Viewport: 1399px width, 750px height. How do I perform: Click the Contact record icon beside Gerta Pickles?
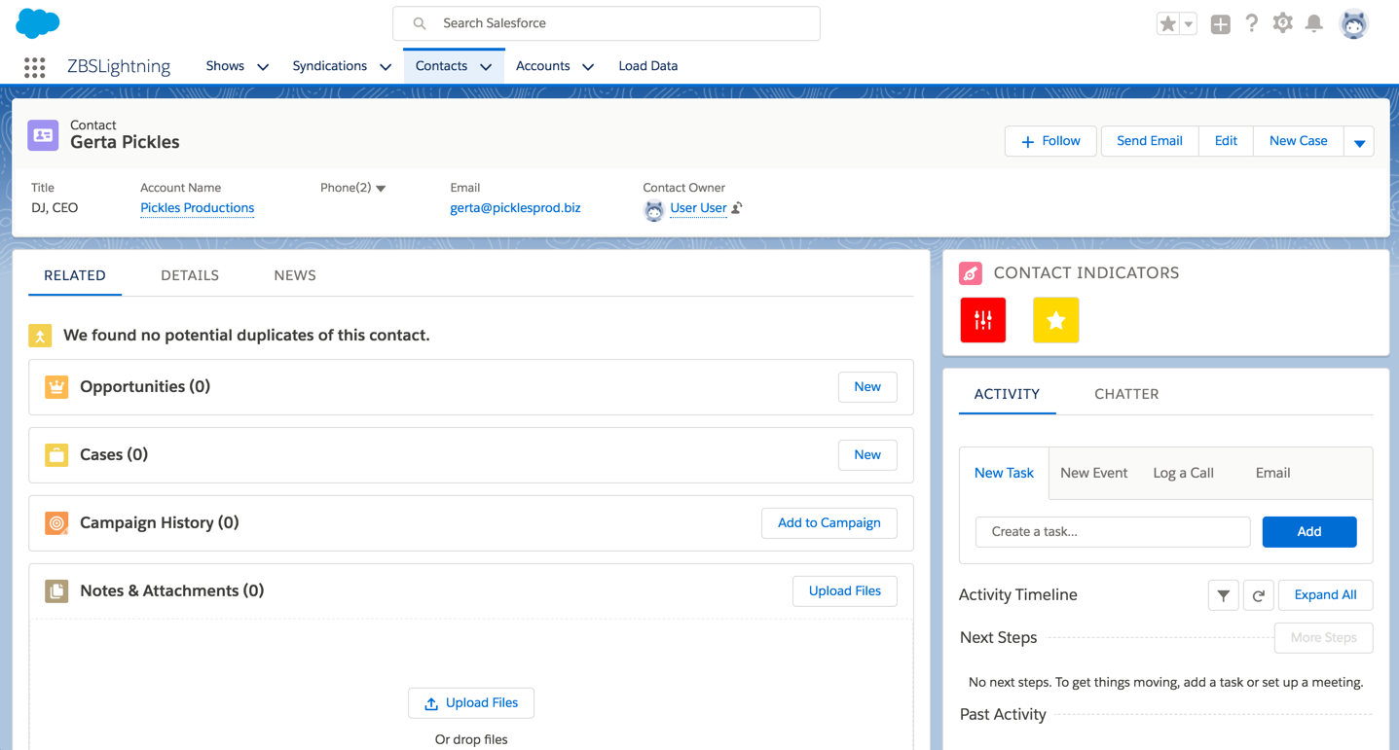pos(43,135)
